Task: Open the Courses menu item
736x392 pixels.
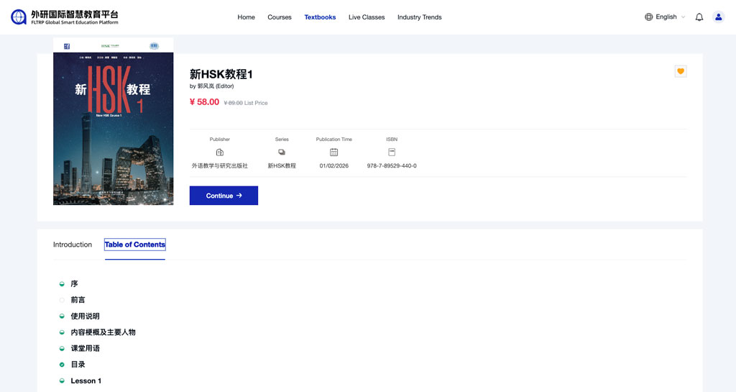Action: [280, 17]
